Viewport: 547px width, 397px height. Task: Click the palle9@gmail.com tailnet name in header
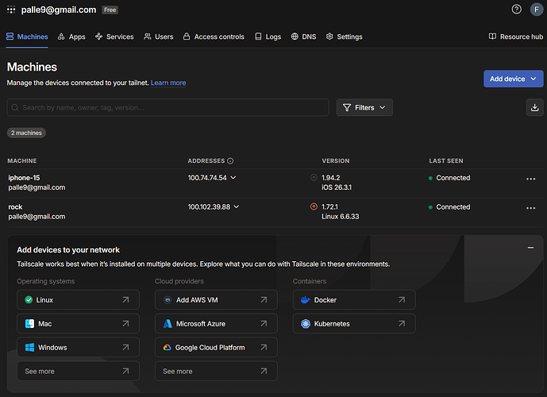pyautogui.click(x=59, y=10)
